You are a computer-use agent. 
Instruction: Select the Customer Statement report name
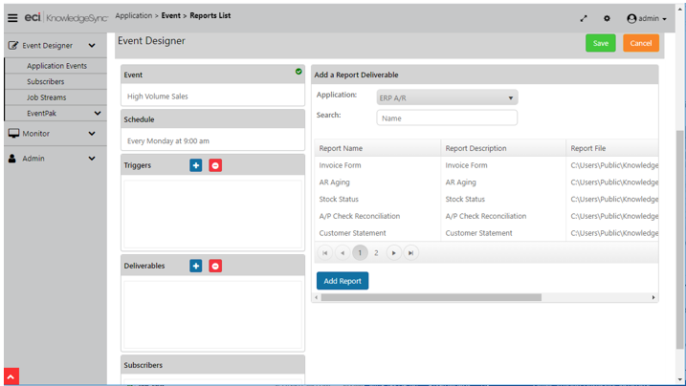pyautogui.click(x=353, y=233)
